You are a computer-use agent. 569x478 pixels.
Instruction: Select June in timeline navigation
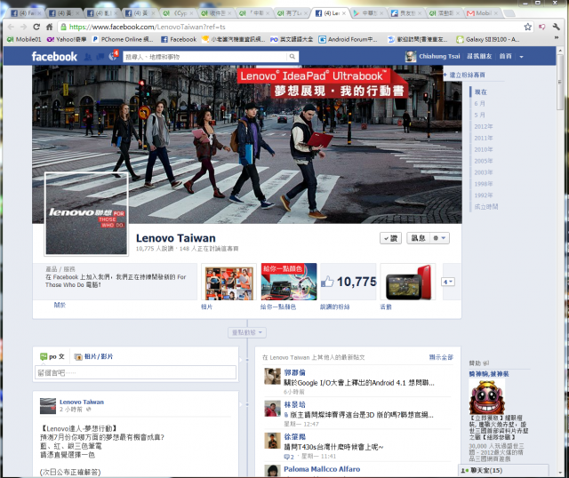coord(479,103)
